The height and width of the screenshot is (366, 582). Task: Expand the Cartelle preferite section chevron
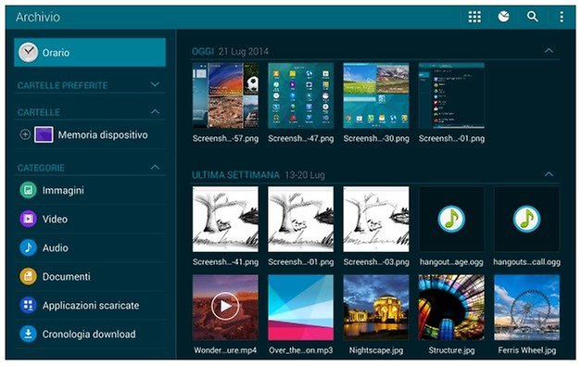point(155,84)
